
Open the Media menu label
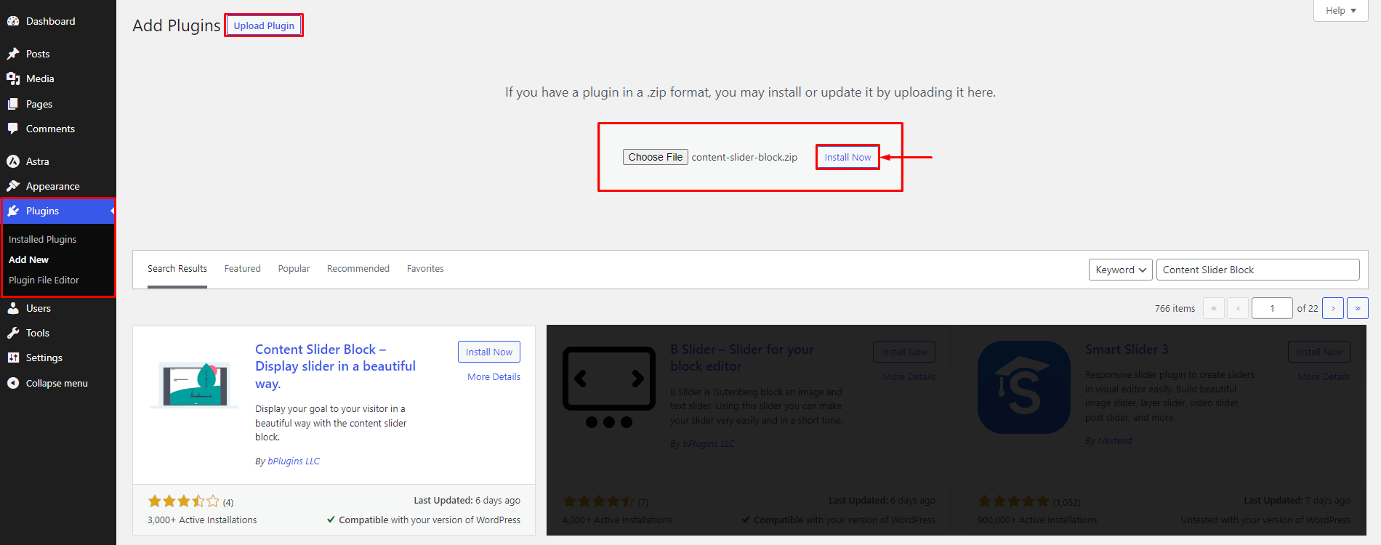tap(40, 78)
